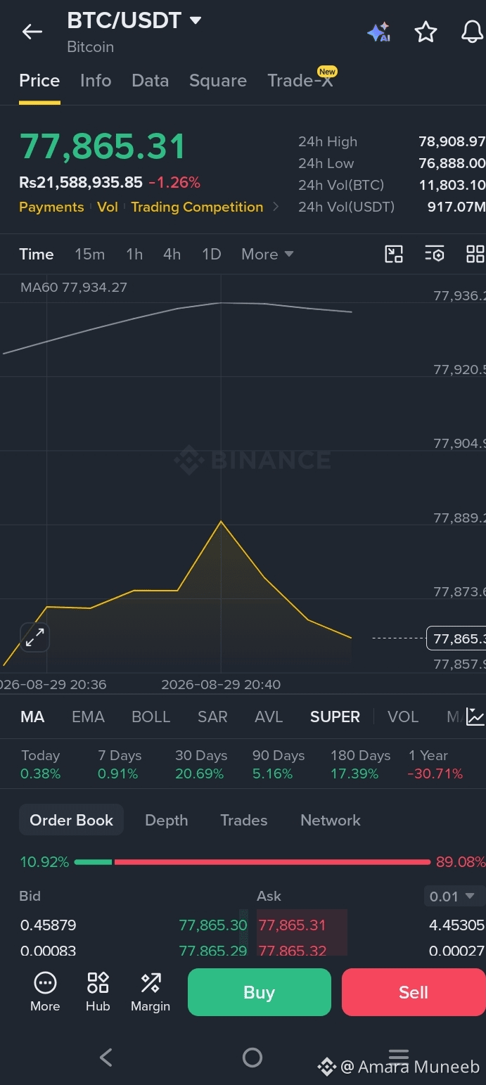Toggle the BOLL indicator
Screen dimensions: 486x1085
151,717
